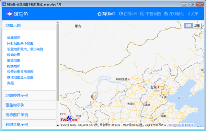Click the 渤海 sea label
Viewport: 206px width, 131px height.
click(180, 98)
